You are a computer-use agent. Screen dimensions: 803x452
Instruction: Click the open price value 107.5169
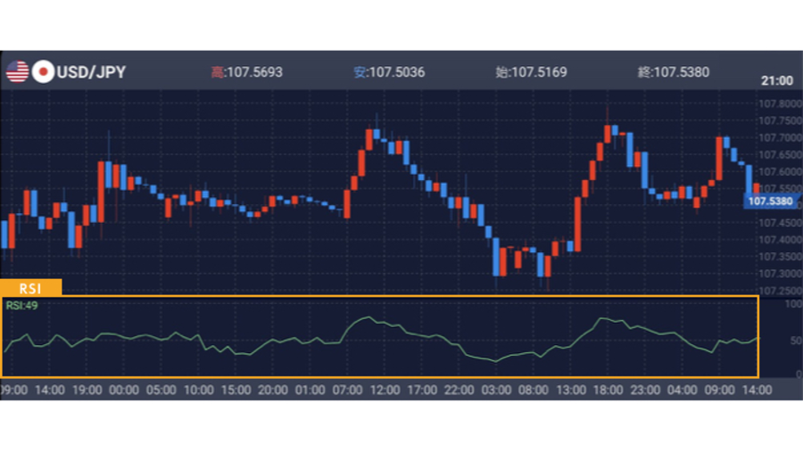click(x=539, y=72)
